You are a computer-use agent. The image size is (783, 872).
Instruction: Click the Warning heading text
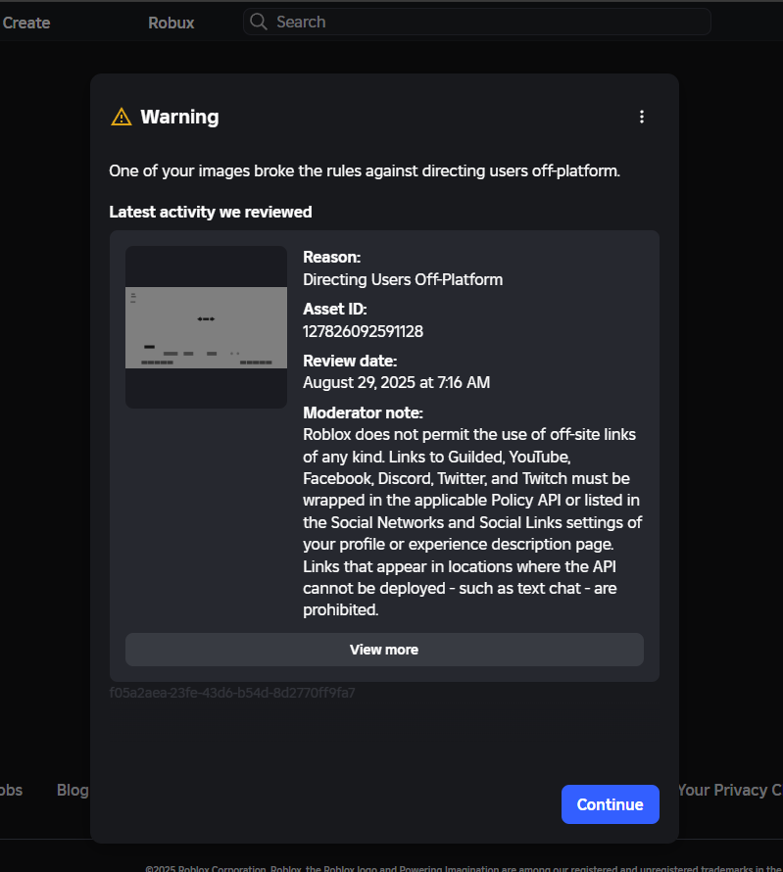pyautogui.click(x=179, y=117)
